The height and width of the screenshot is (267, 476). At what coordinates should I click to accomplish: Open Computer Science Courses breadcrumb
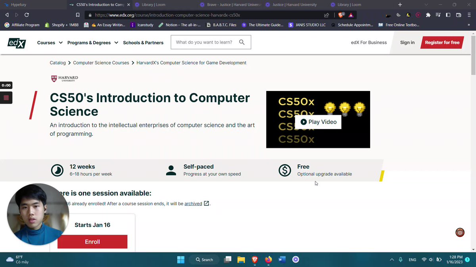(101, 62)
